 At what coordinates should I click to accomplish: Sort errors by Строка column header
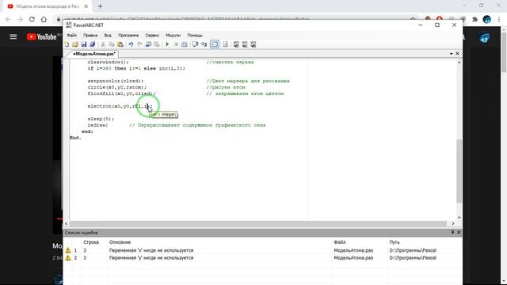tap(91, 242)
